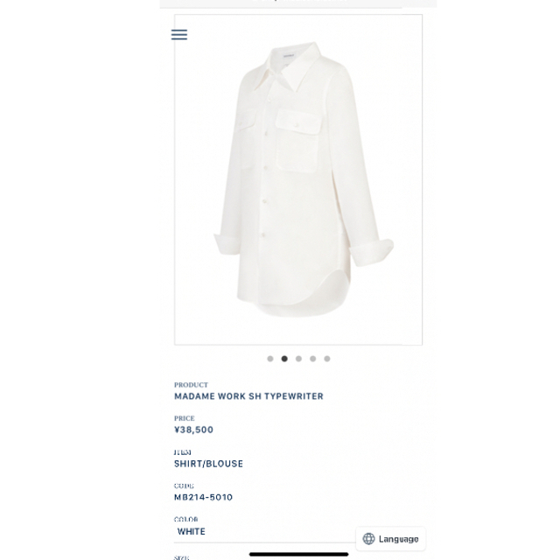
Task: Open the hamburger menu icon
Action: 179,35
